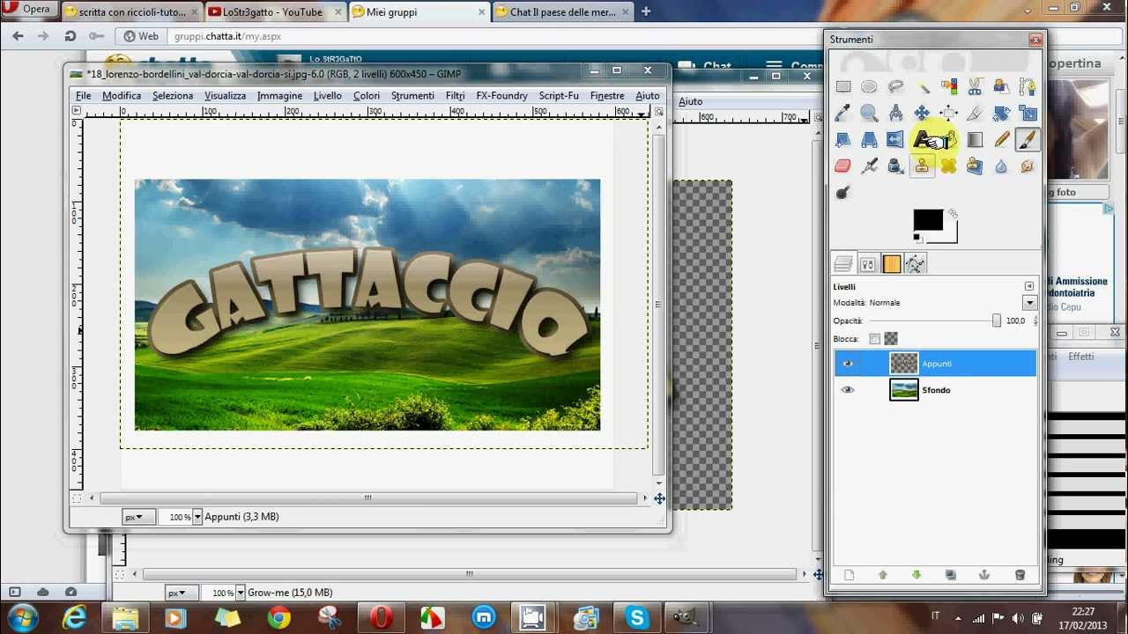Viewport: 1128px width, 634px height.
Task: Select the Shear tool
Action: click(843, 139)
